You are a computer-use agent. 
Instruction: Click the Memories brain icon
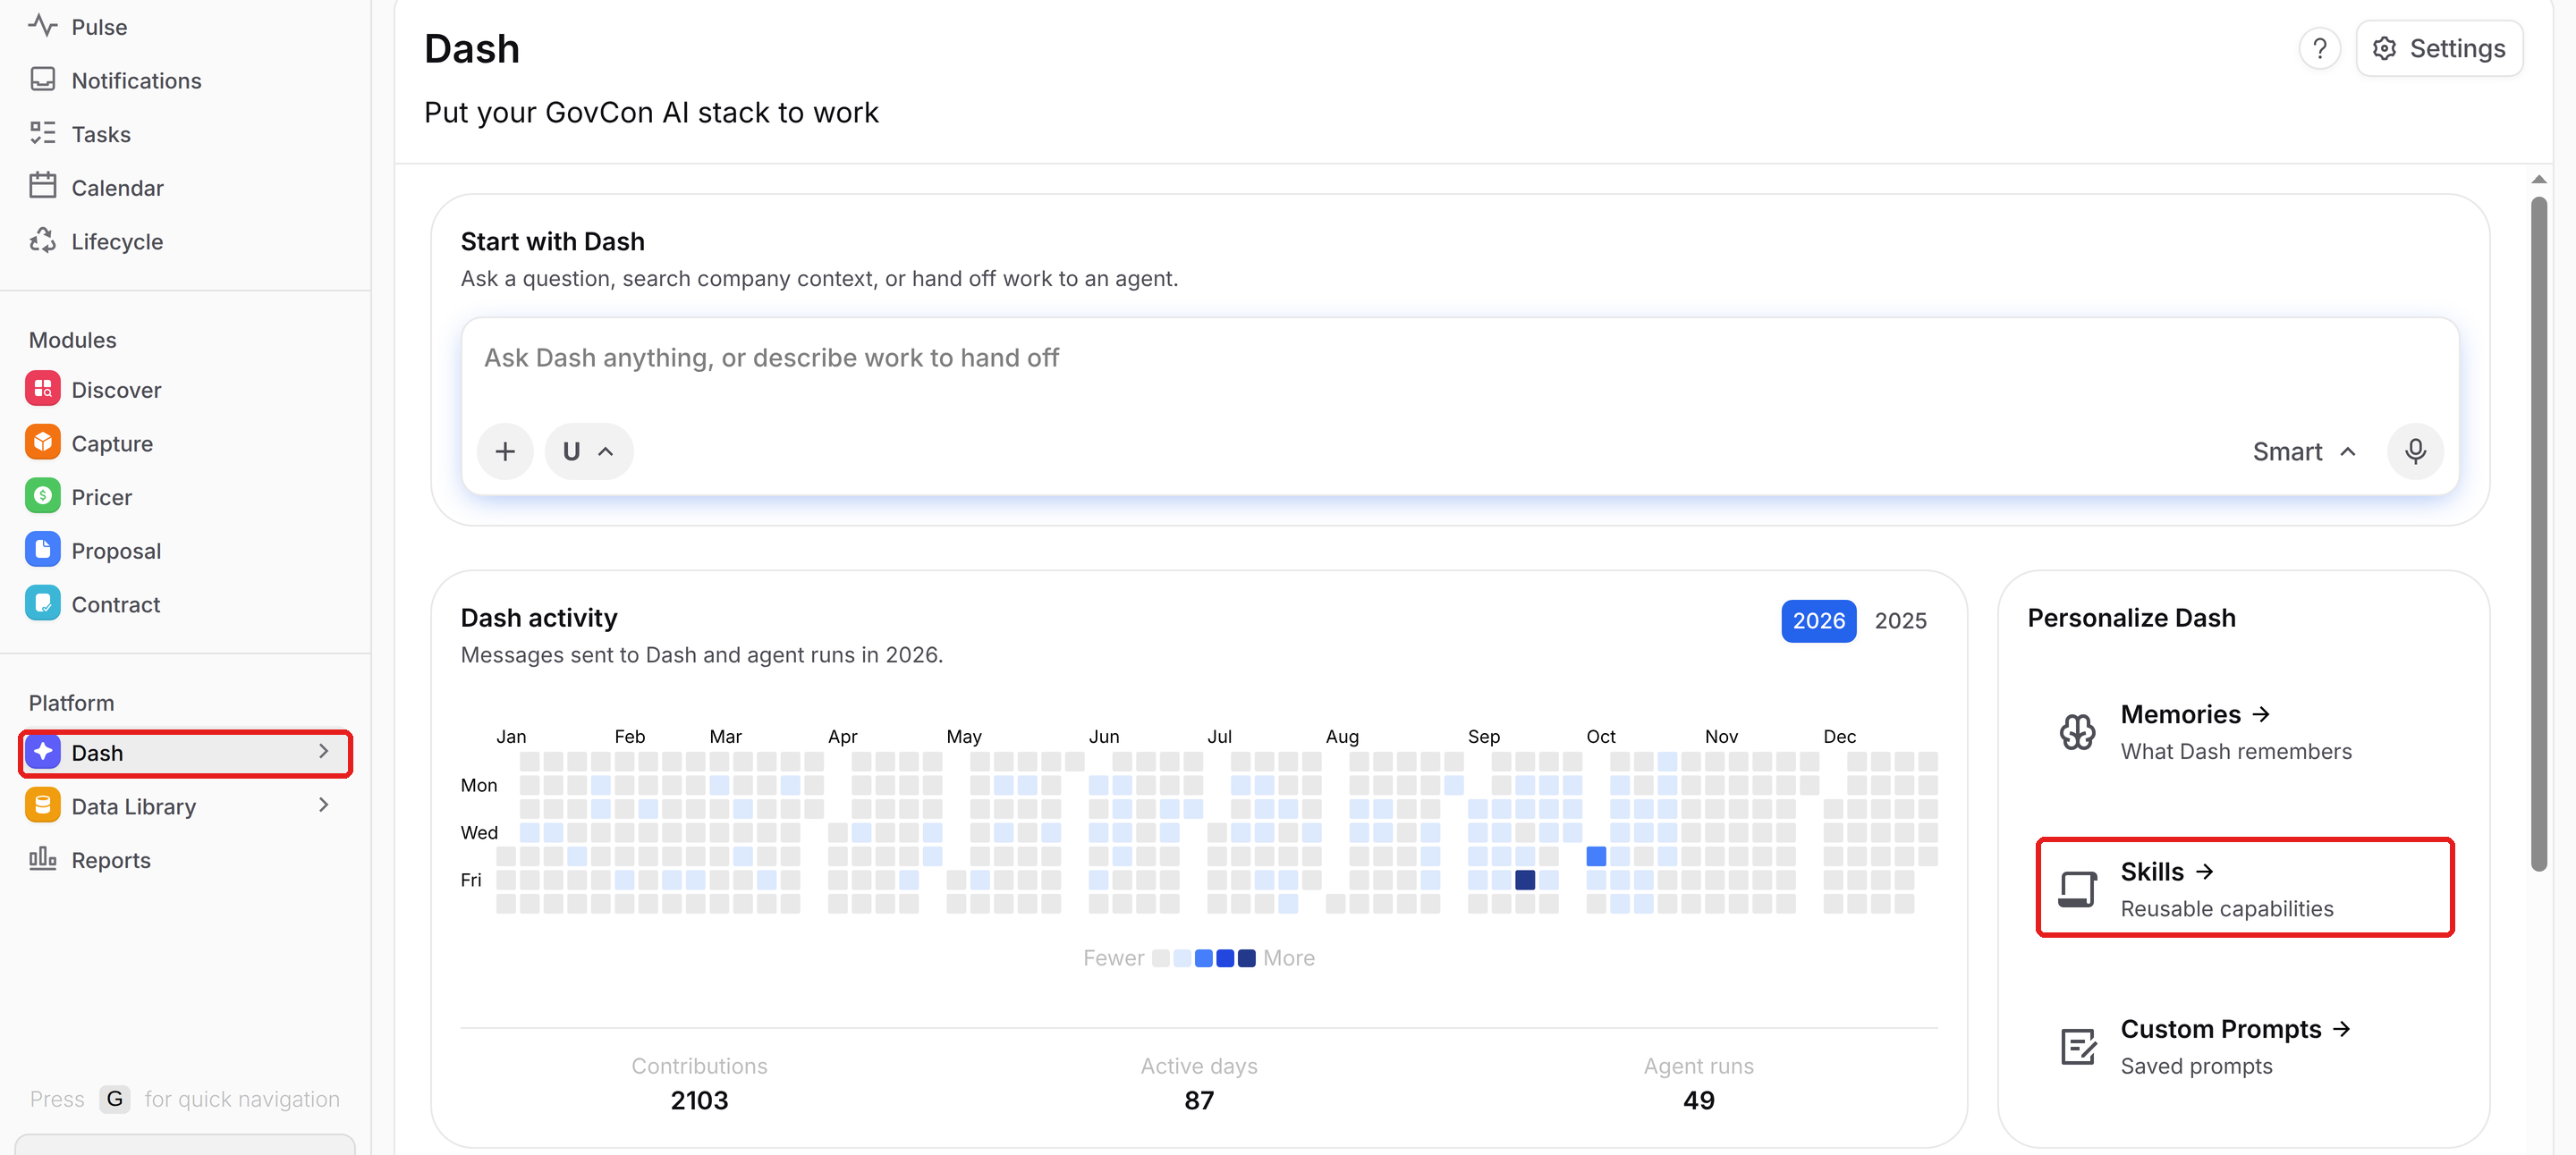(2077, 732)
